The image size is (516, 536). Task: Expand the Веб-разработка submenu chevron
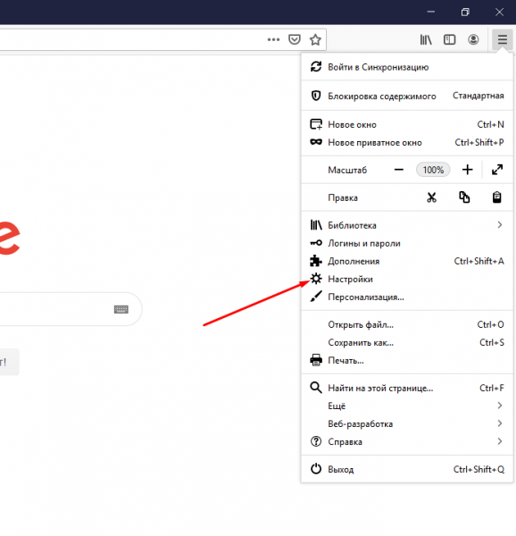[500, 423]
